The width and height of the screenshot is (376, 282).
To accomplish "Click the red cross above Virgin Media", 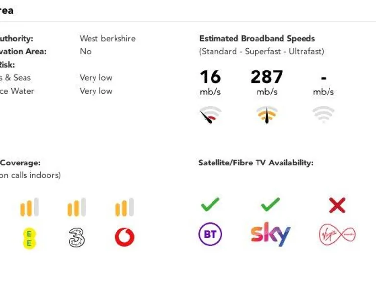I will click(337, 206).
